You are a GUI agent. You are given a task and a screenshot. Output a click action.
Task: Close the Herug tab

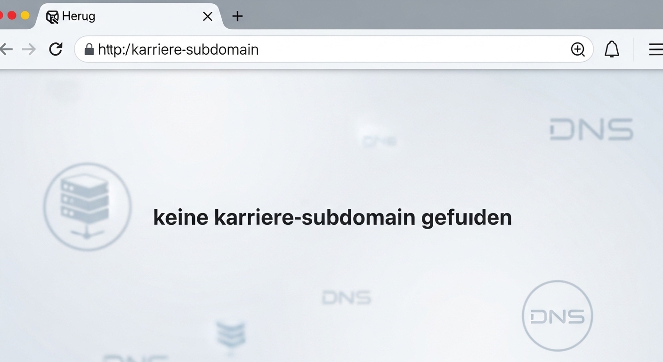click(207, 16)
